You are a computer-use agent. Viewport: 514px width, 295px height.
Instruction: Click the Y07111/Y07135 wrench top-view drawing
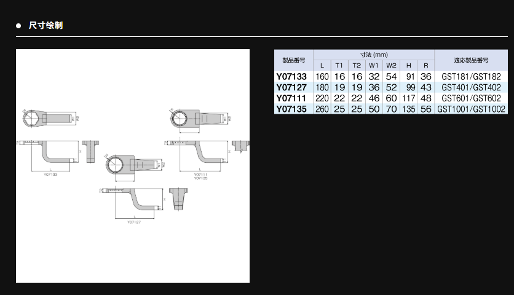click(197, 117)
